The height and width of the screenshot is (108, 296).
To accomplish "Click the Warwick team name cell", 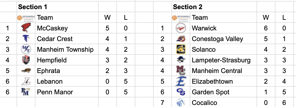I will coord(223,28).
